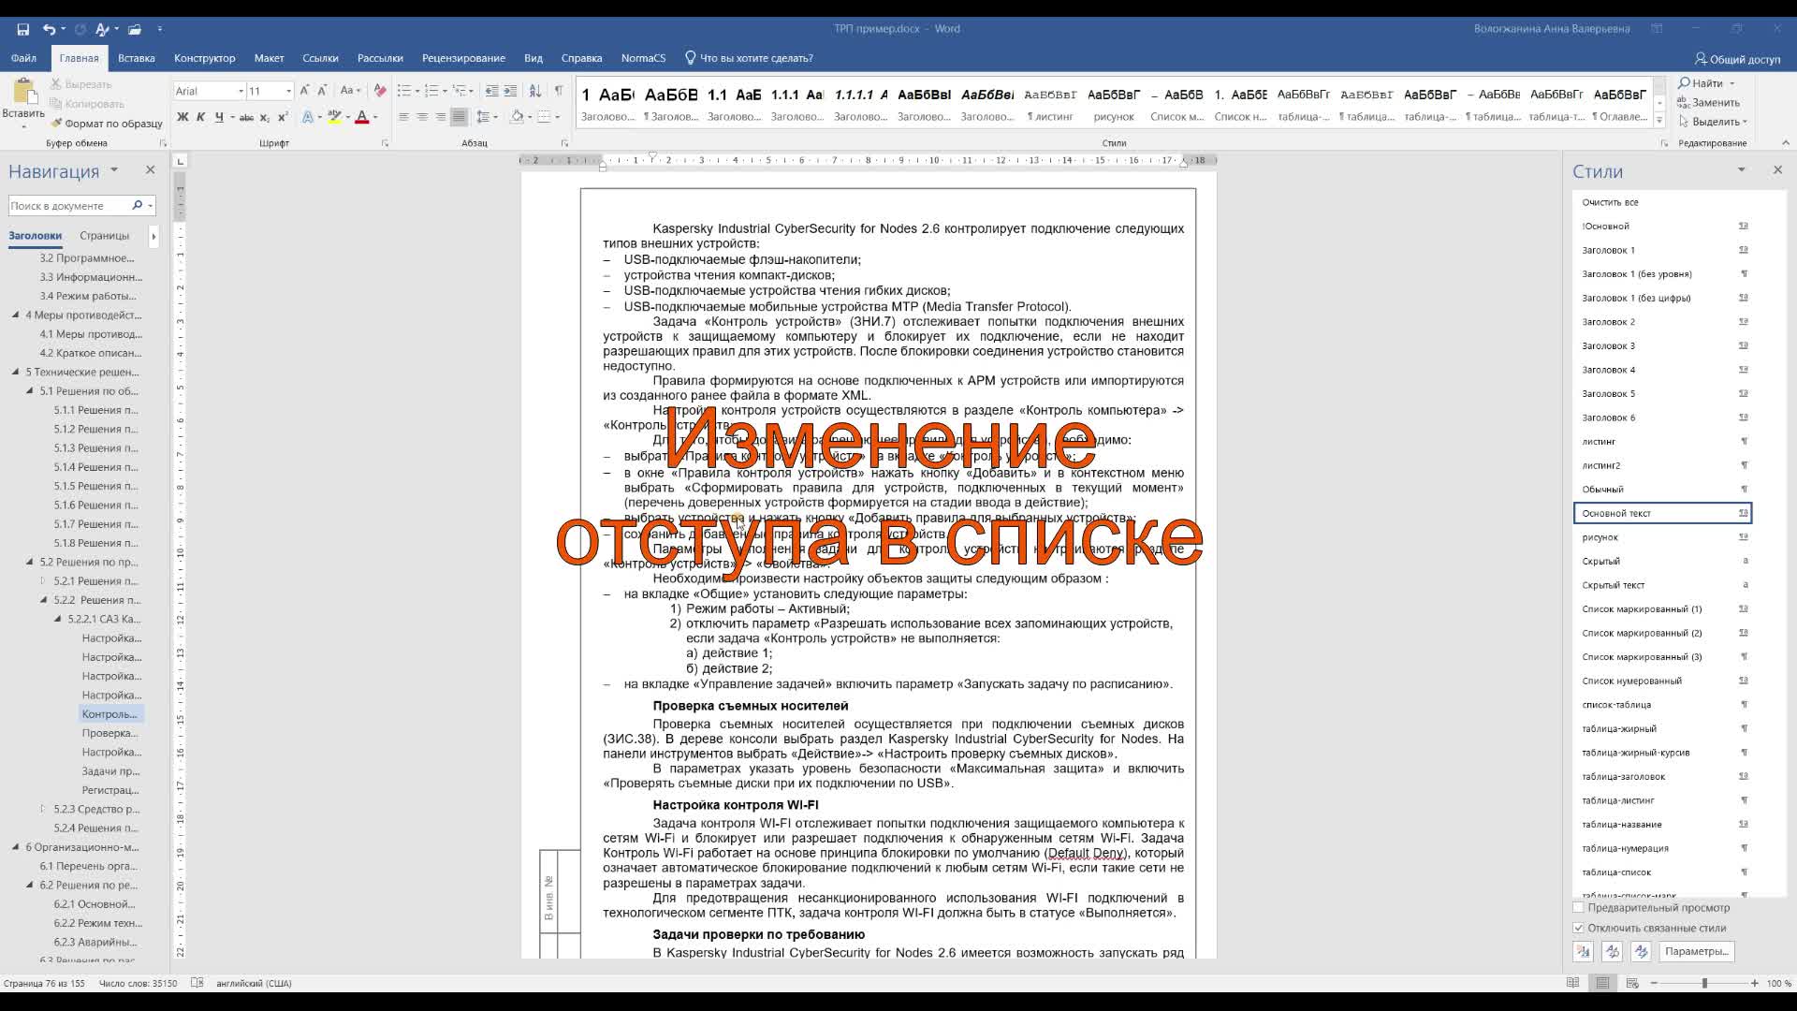Apply bold formatting (Ж)
This screenshot has height=1011, width=1797.
[x=183, y=117]
